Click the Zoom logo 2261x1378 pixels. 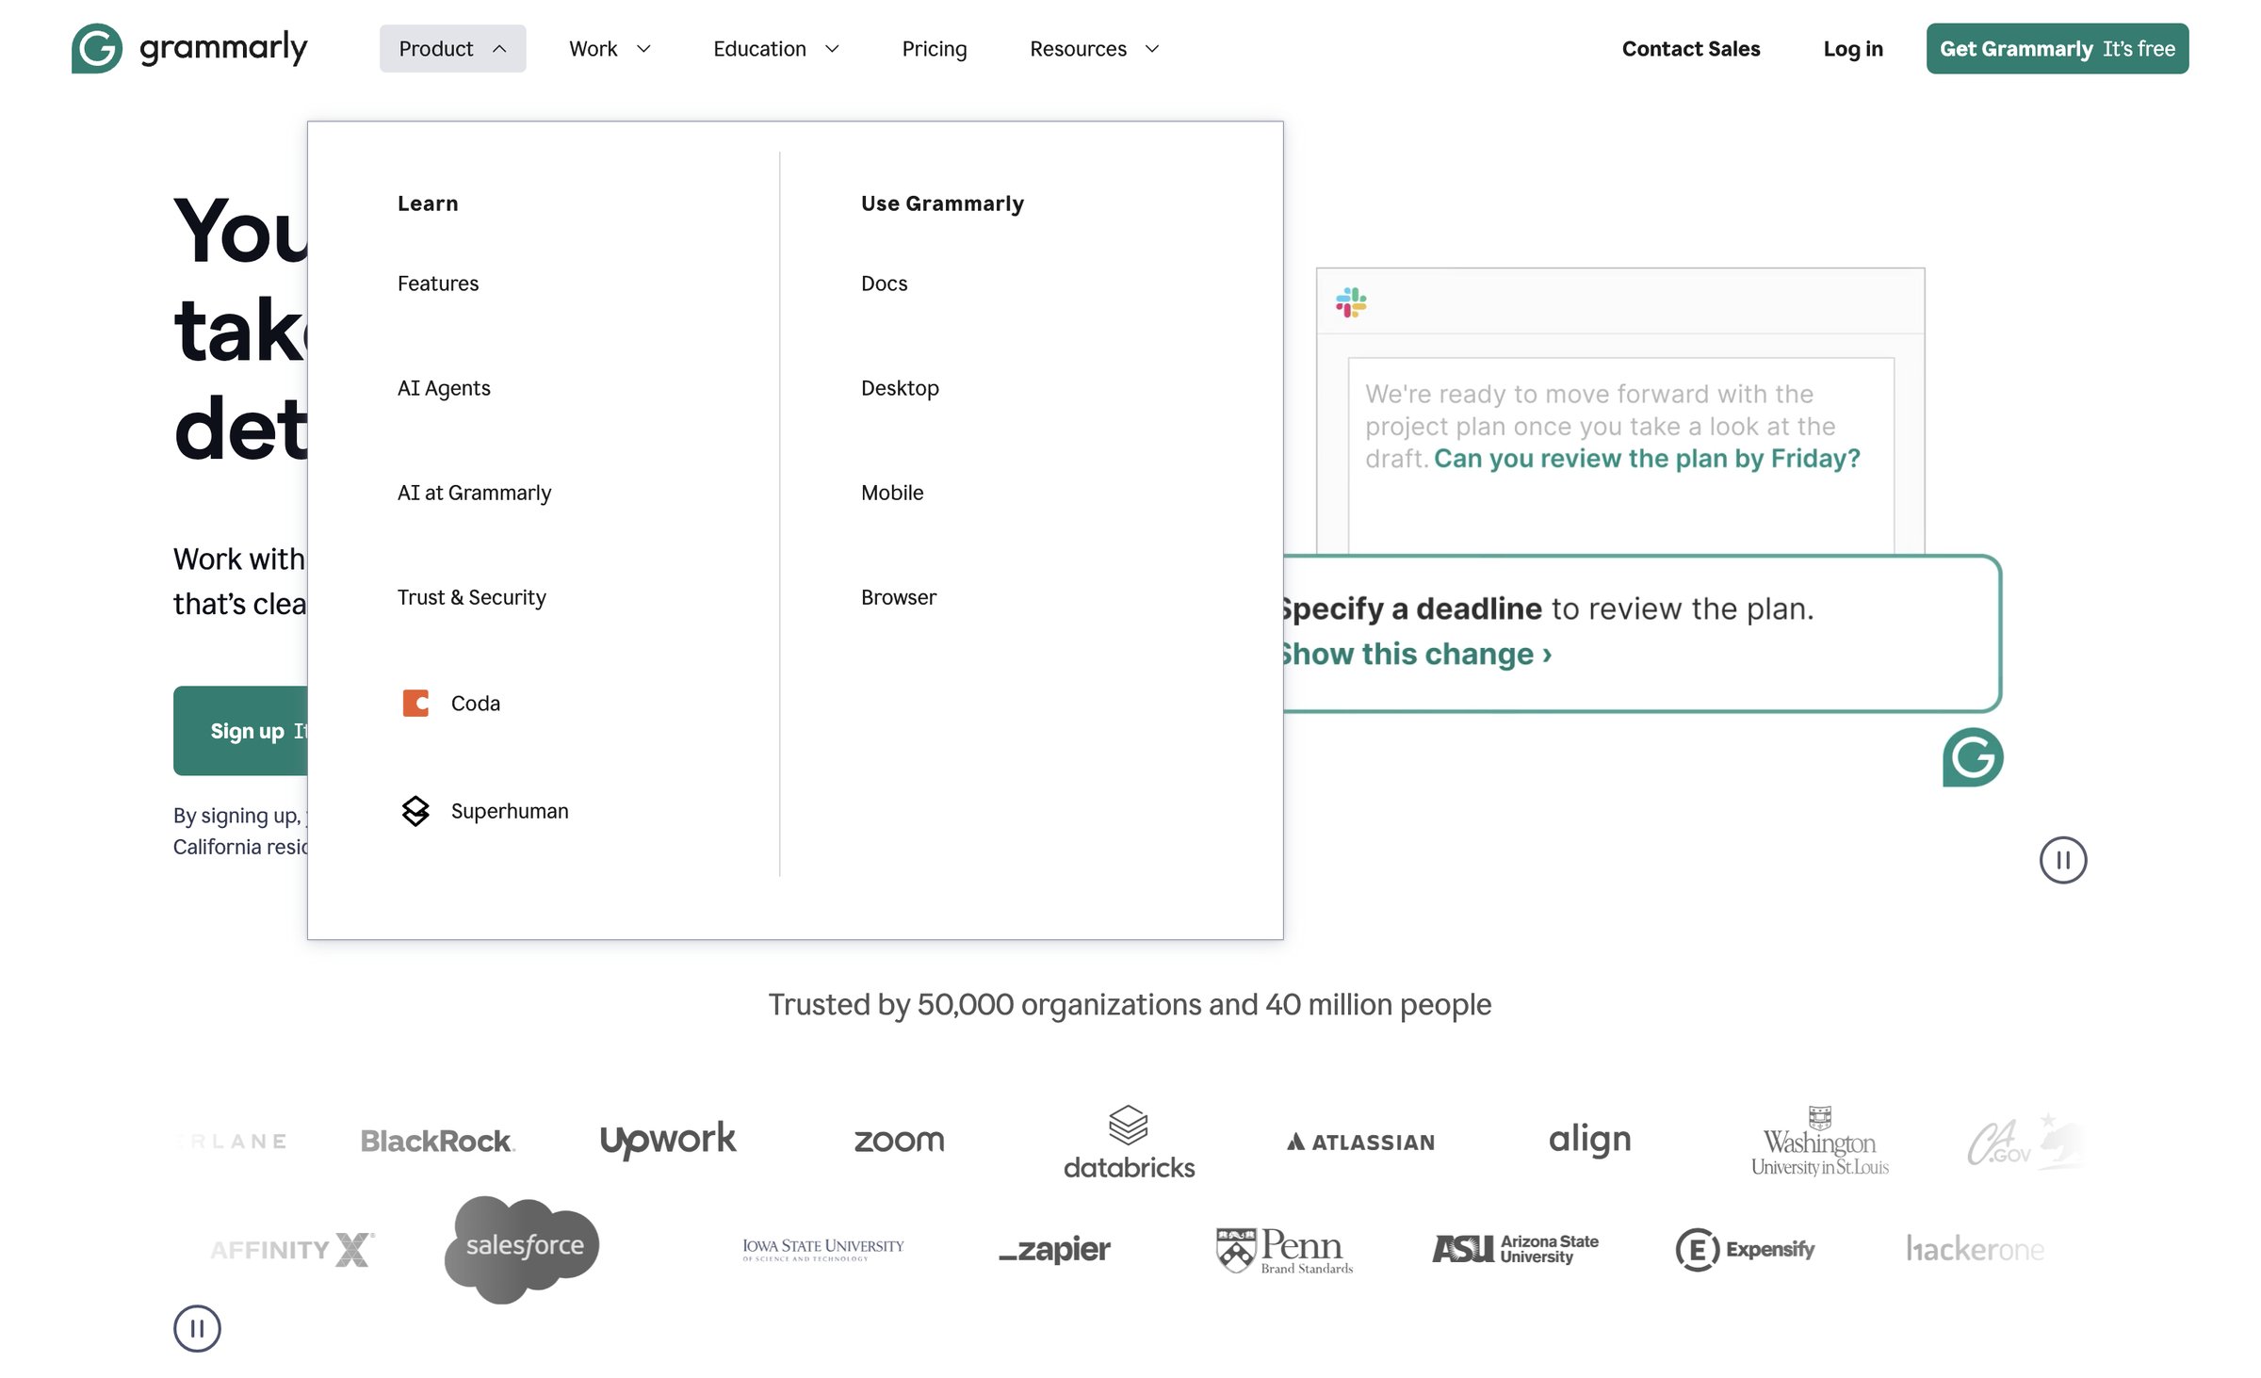899,1141
